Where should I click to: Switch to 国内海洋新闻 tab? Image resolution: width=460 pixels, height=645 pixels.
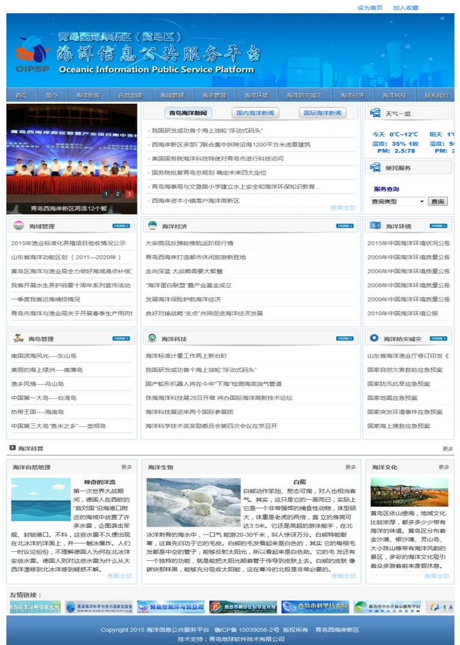tap(256, 113)
